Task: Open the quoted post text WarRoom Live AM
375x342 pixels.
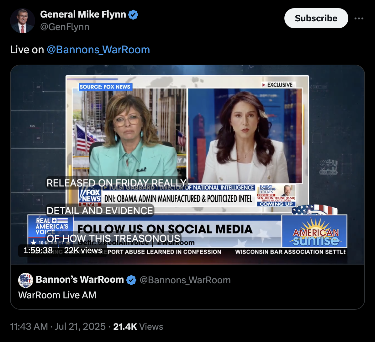Action: pyautogui.click(x=57, y=295)
